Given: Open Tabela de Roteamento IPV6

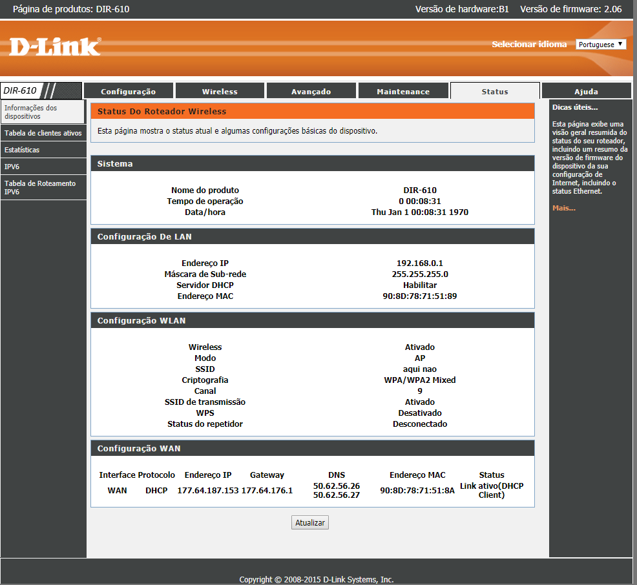Looking at the screenshot, I should point(43,187).
